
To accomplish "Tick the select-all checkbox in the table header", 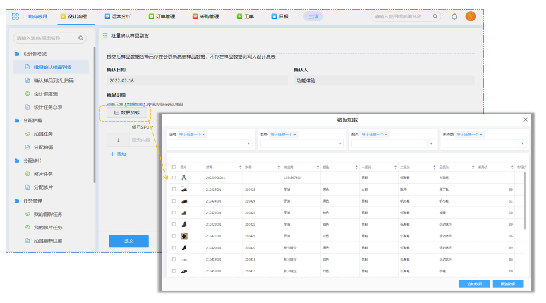I will pyautogui.click(x=174, y=168).
